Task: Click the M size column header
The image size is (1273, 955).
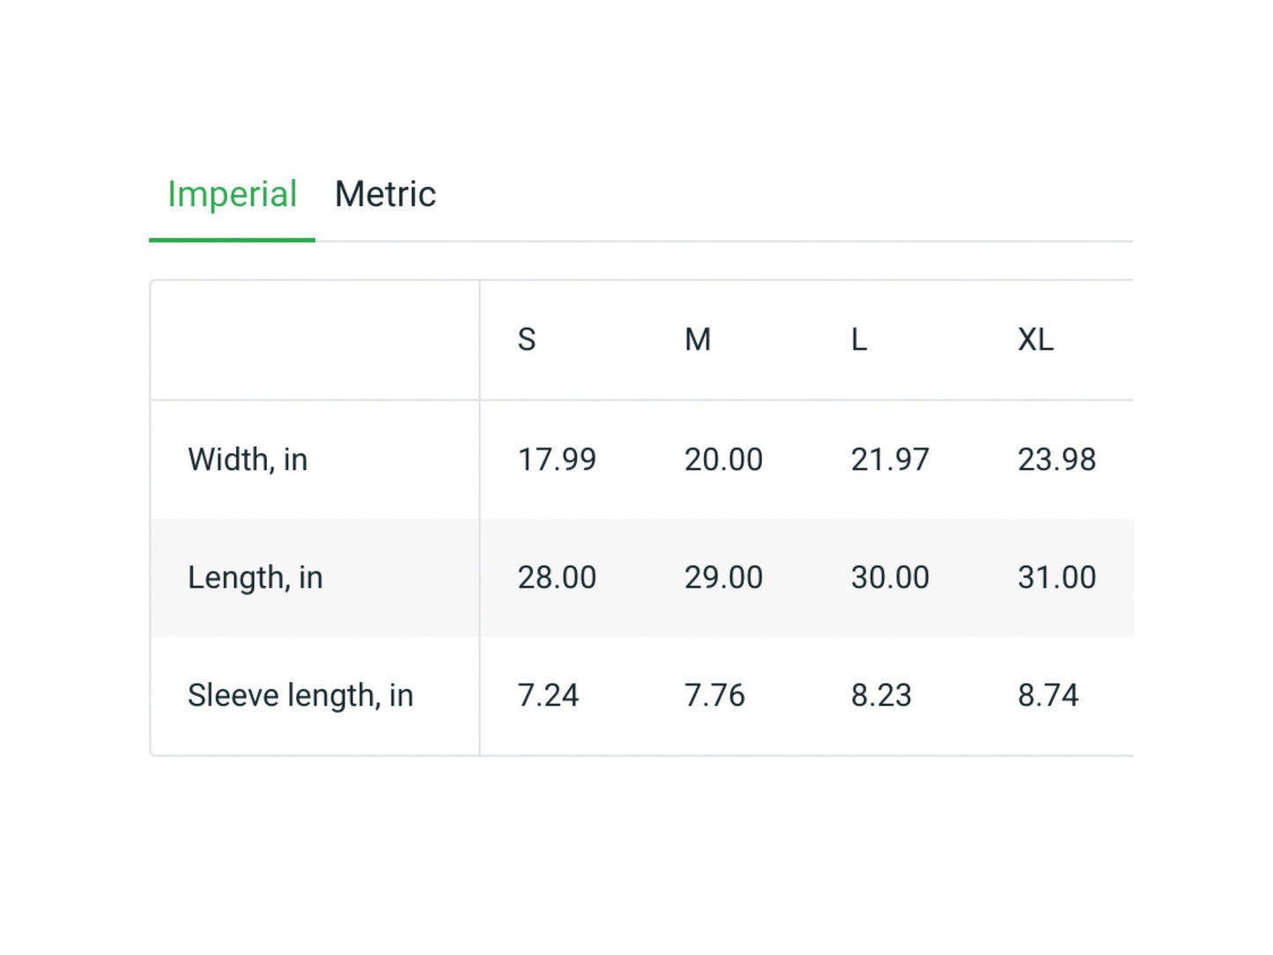Action: click(x=698, y=339)
